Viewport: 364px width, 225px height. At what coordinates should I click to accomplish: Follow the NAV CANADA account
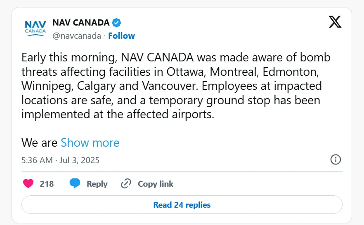(121, 36)
